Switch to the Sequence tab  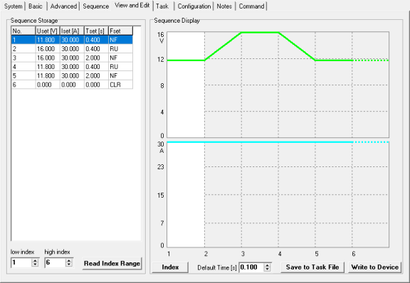(x=95, y=6)
